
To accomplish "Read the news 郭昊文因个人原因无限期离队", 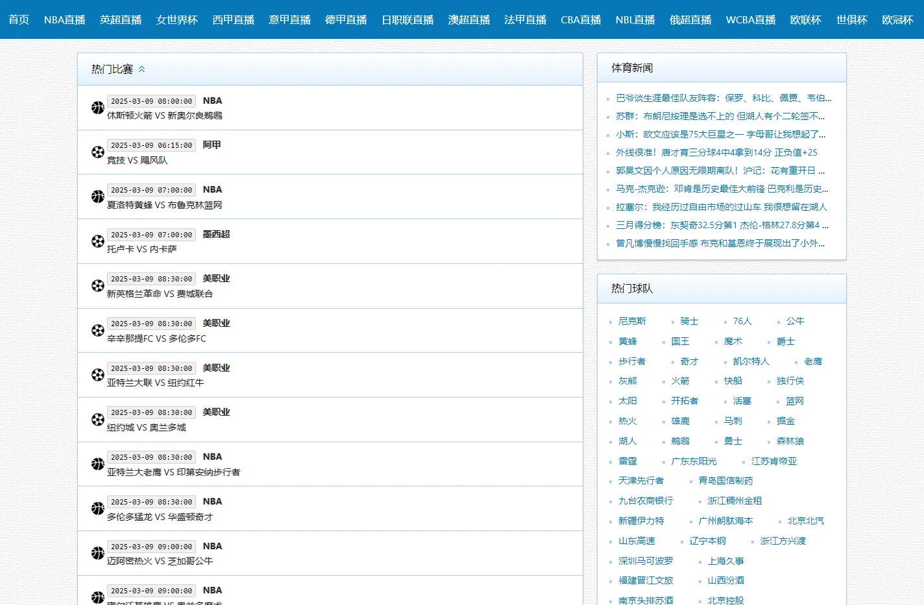I will (x=720, y=171).
